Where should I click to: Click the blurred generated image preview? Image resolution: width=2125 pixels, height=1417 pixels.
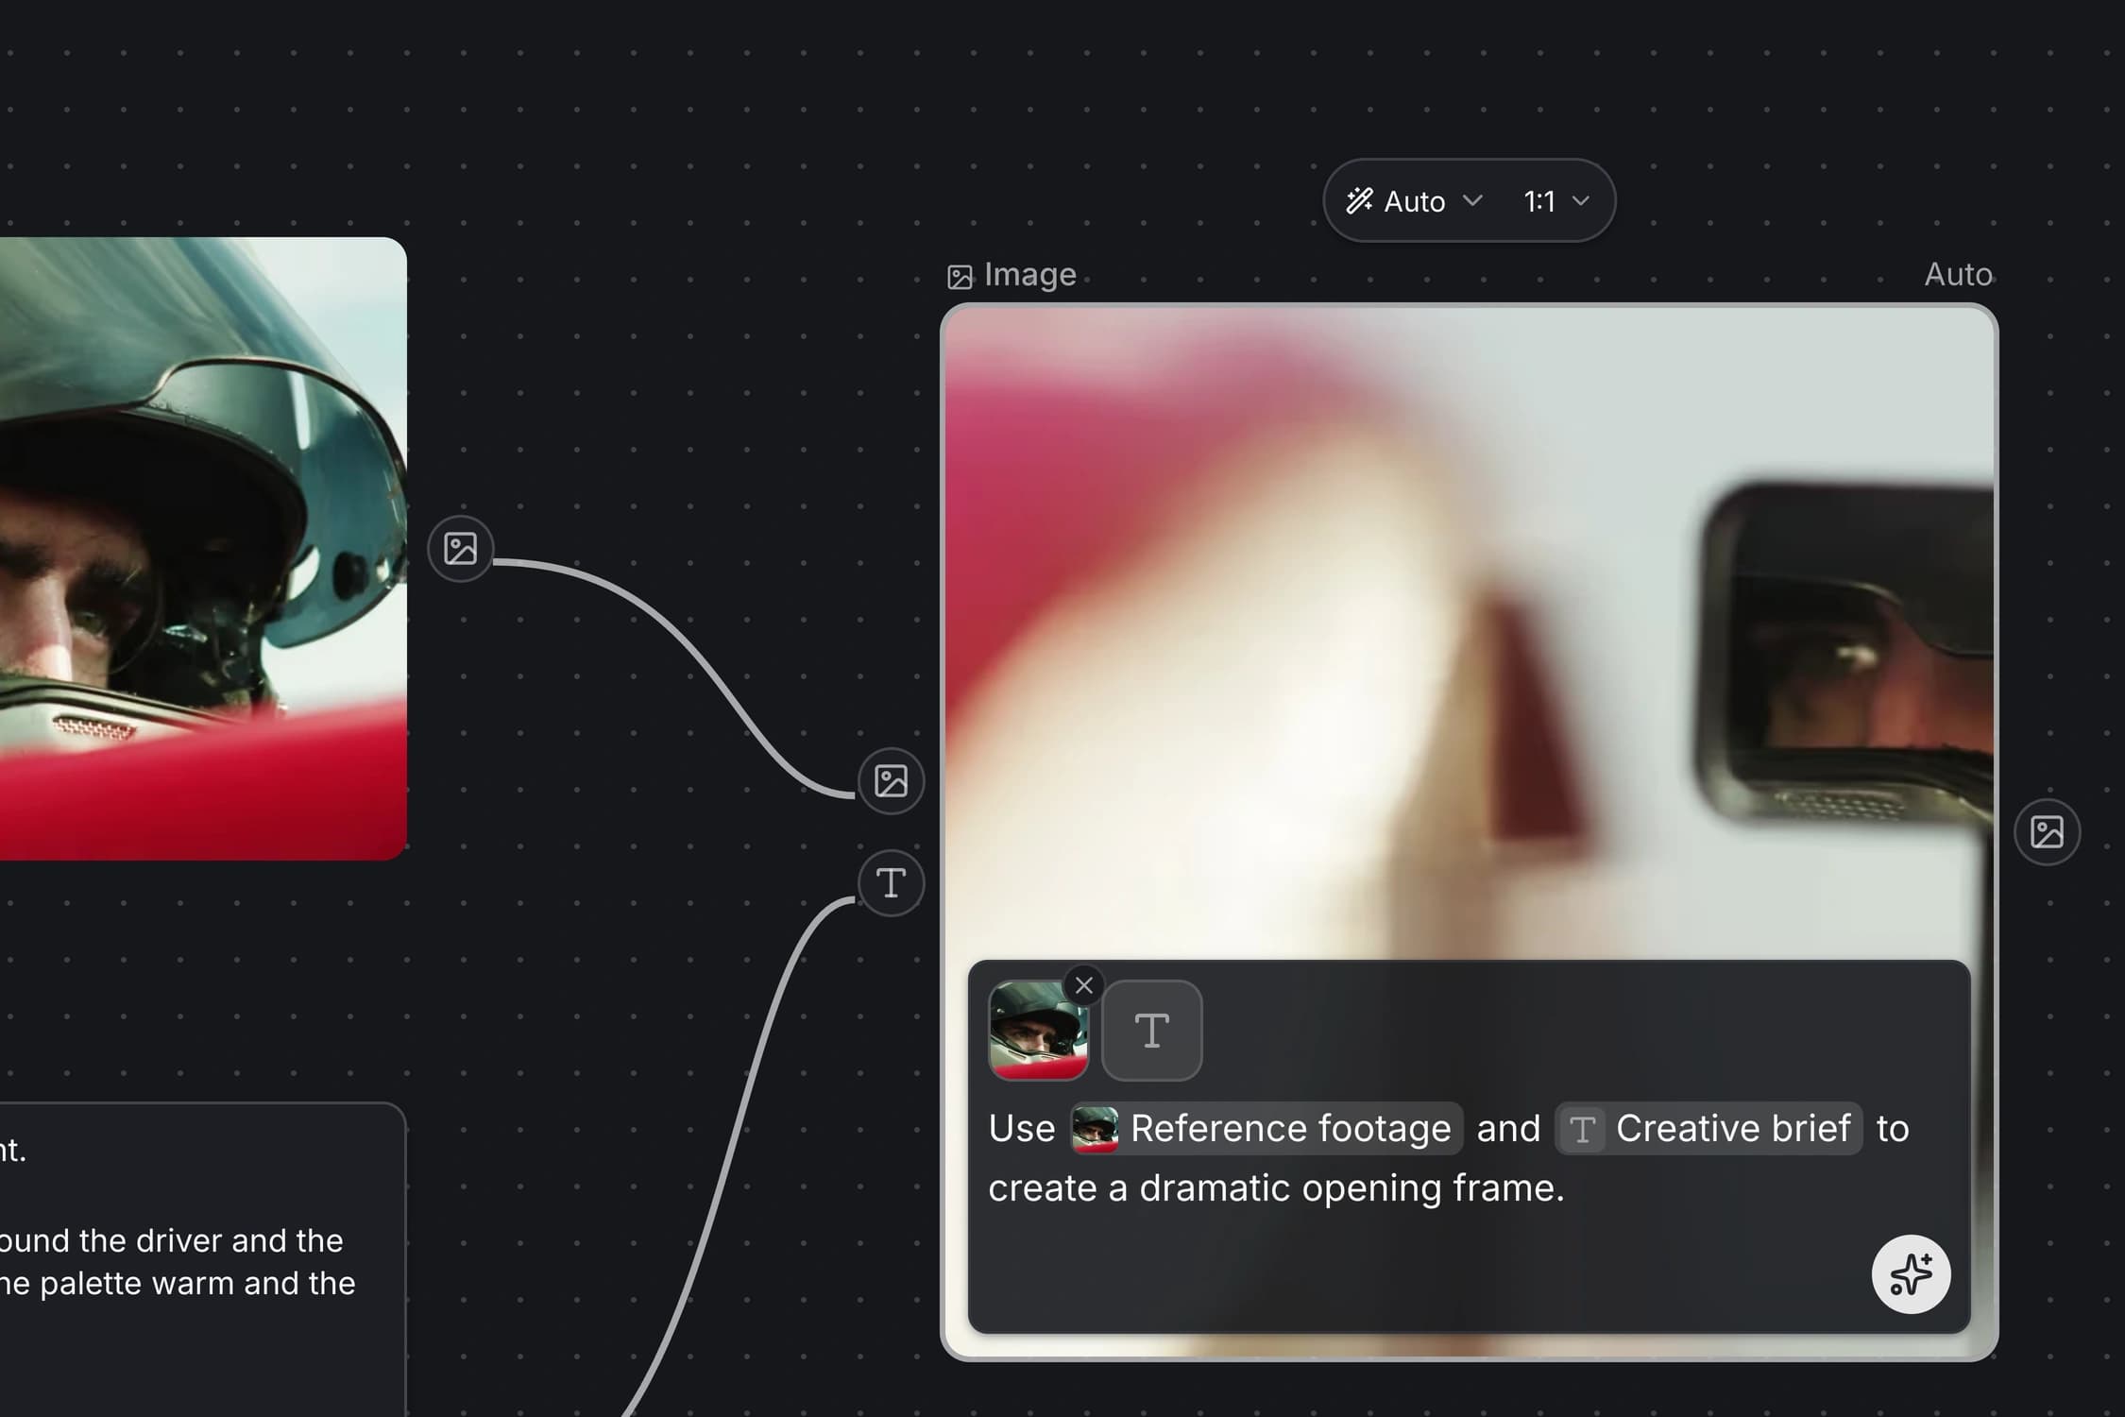[x=1469, y=633]
